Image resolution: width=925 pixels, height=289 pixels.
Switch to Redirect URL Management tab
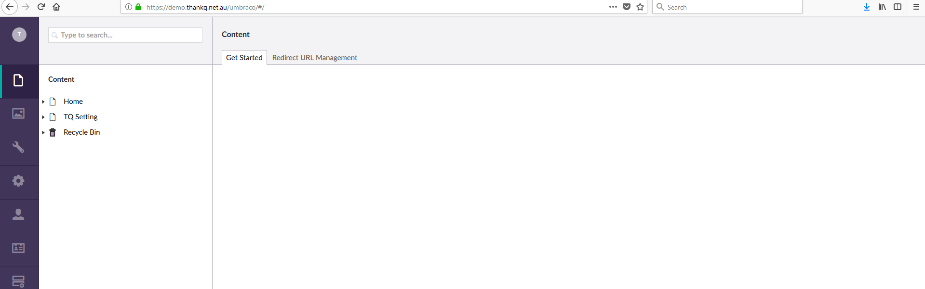(314, 58)
